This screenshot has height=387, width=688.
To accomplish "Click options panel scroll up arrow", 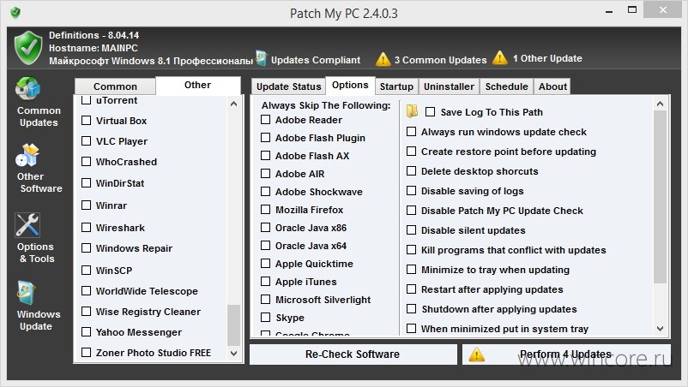I will click(660, 104).
